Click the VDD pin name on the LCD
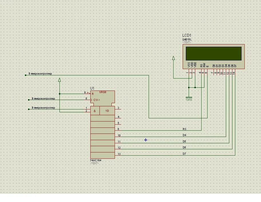 (x=192, y=65)
